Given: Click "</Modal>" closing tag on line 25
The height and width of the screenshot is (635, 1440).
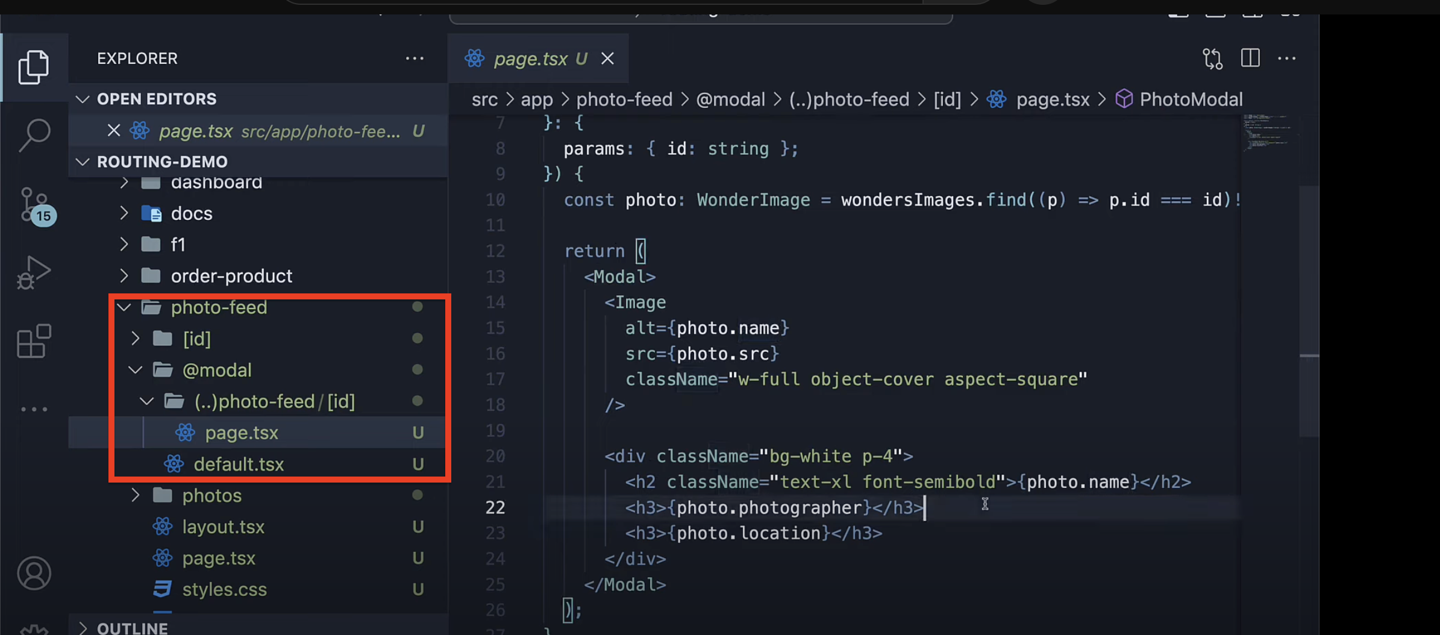Looking at the screenshot, I should [x=625, y=584].
